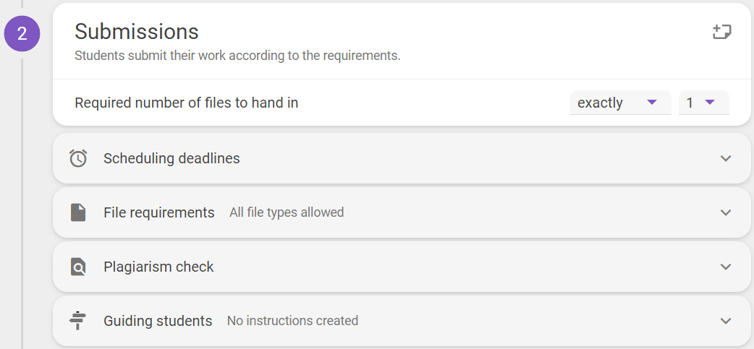Expand Guiding students with its chevron

[726, 320]
